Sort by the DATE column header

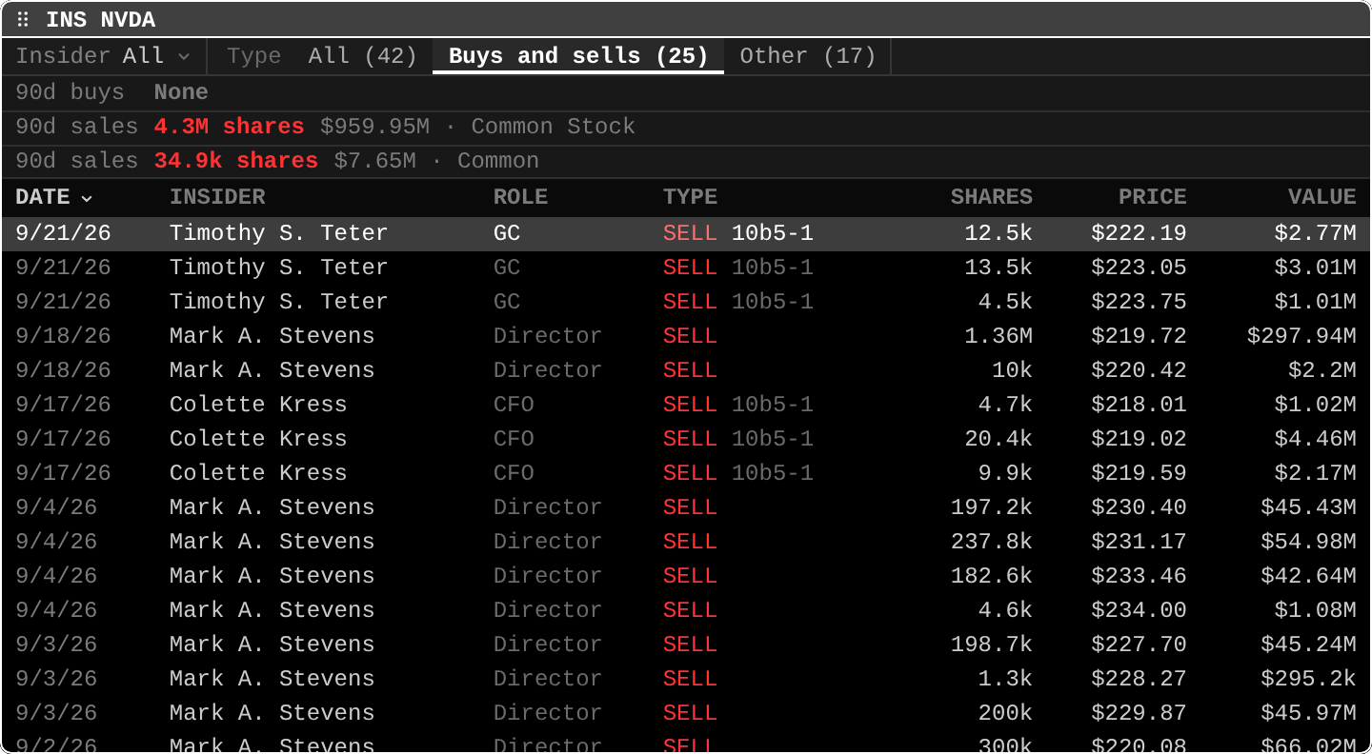point(53,197)
